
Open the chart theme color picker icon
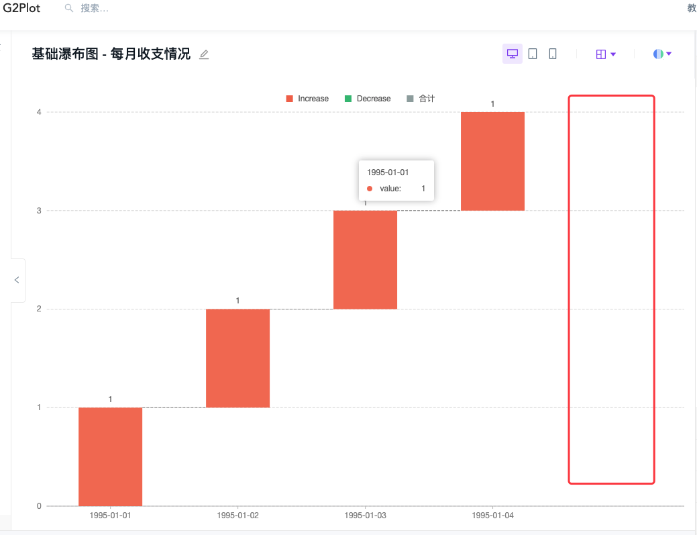[658, 53]
